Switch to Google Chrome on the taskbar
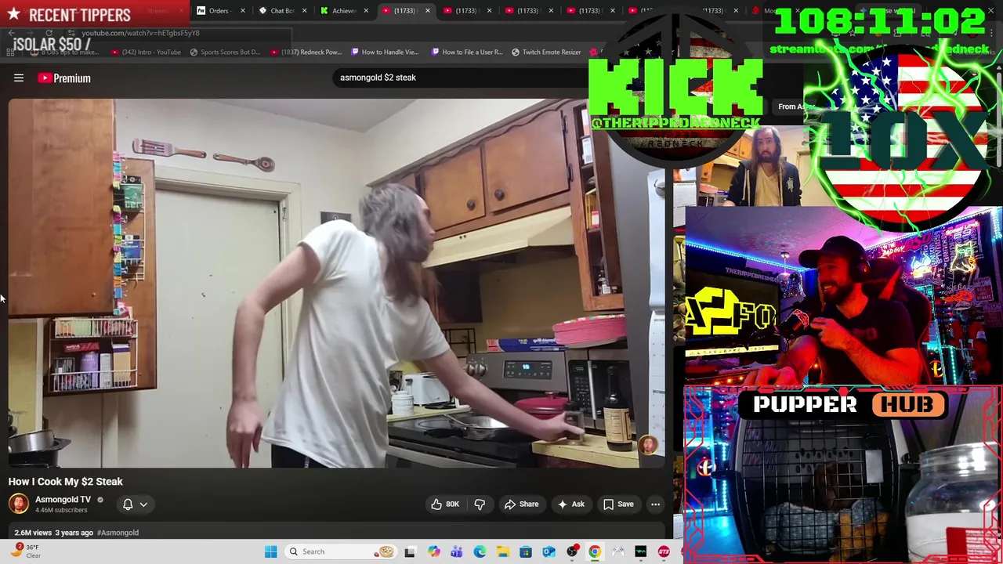This screenshot has height=564, width=1003. [x=595, y=551]
